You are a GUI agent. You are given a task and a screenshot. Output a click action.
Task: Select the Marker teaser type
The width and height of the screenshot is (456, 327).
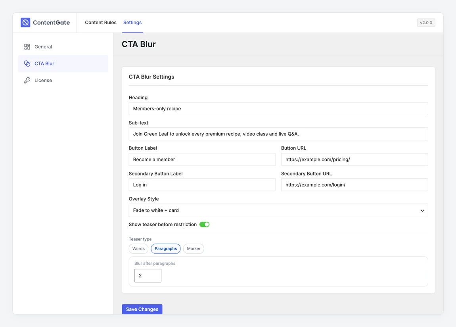pos(194,248)
